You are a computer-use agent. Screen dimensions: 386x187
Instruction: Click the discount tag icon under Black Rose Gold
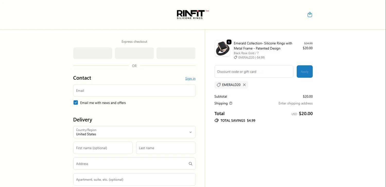point(235,58)
